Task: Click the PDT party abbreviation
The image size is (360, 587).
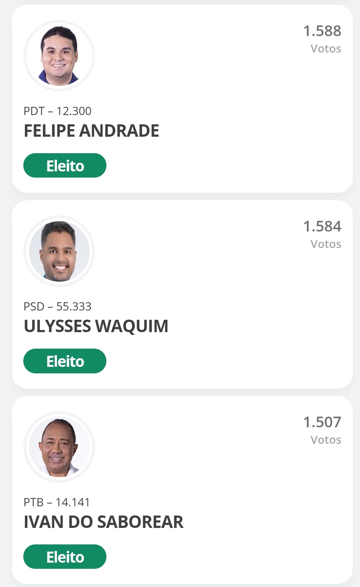Action: (x=34, y=111)
